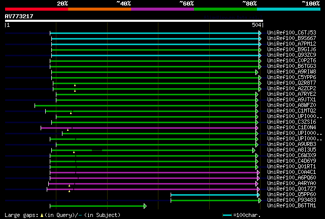The height and width of the screenshot is (219, 325).
Task: Click the yellow gap marker under C1E0N4 bar
Action: pos(68,130)
